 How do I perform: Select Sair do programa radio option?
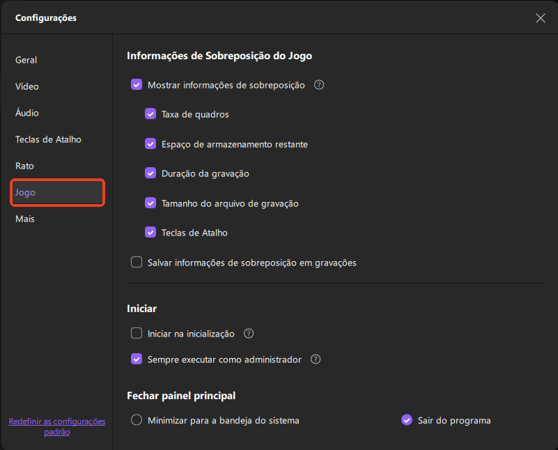[x=407, y=420]
